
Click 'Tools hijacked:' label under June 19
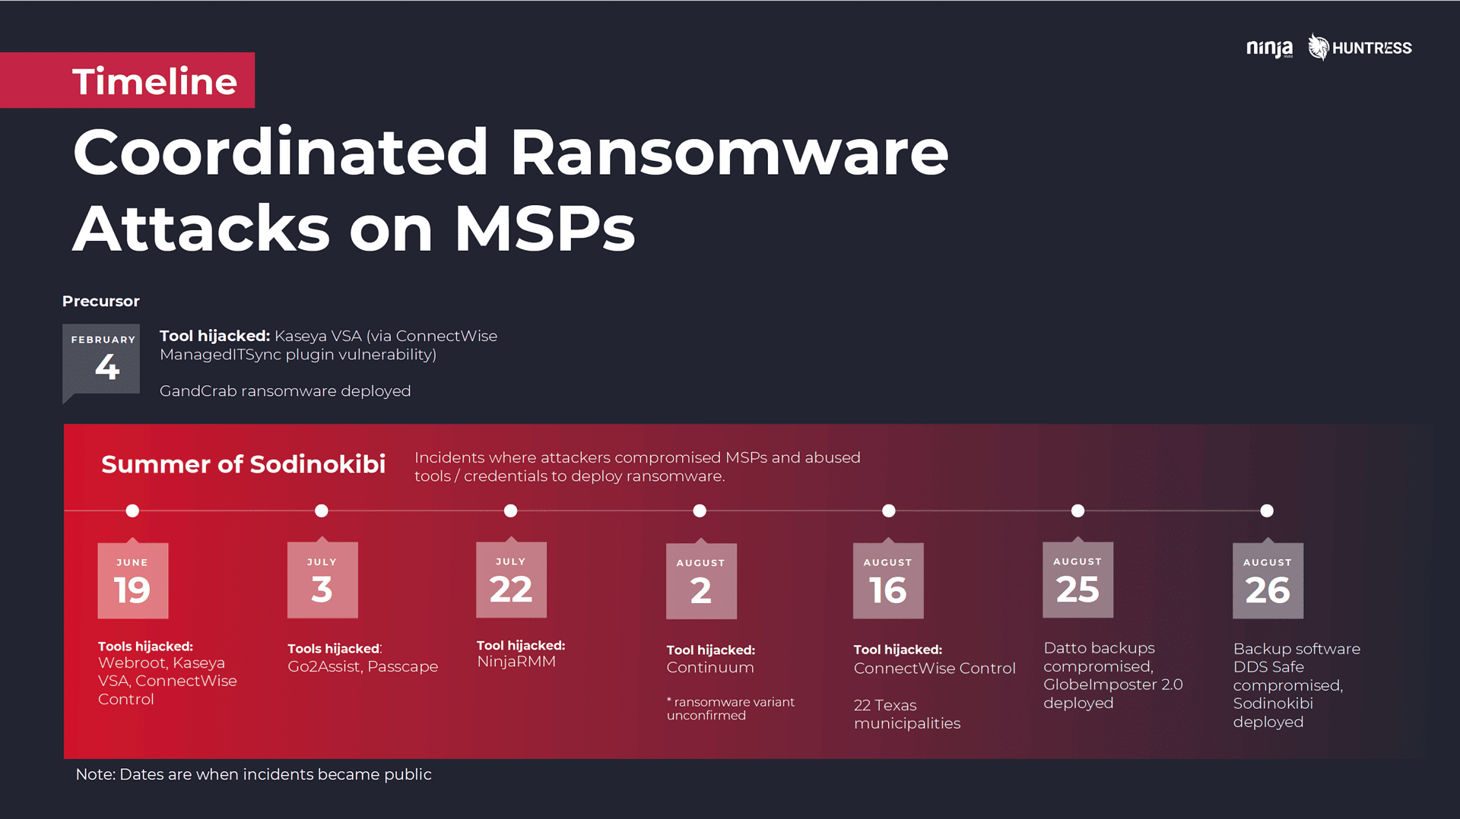[x=145, y=647]
